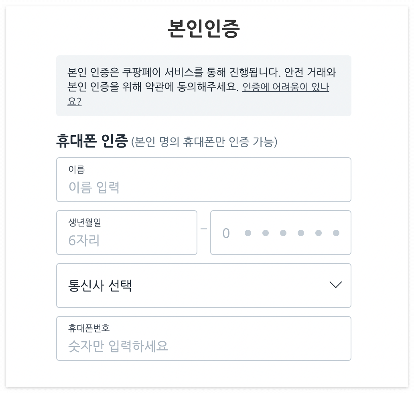The height and width of the screenshot is (393, 414).
Task: Click the second masked dot indicator
Action: (265, 233)
